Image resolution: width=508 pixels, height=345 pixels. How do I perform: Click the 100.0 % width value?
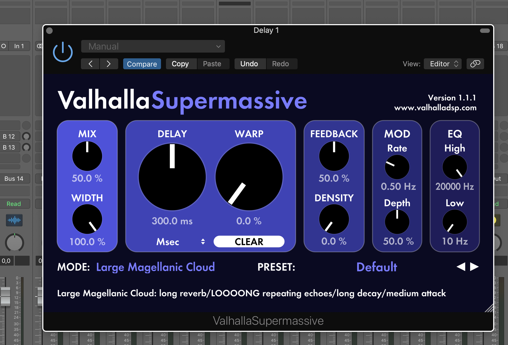(88, 242)
